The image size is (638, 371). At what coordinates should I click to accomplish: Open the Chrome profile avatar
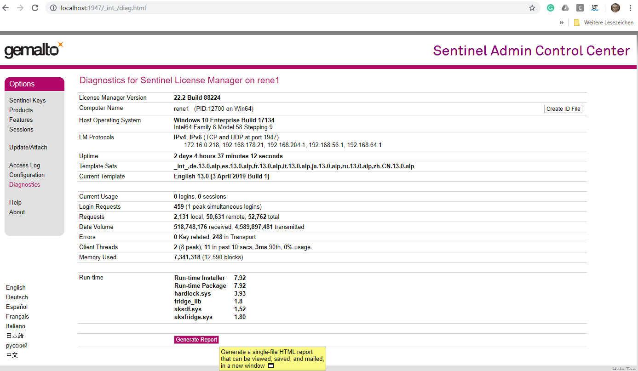click(x=615, y=8)
